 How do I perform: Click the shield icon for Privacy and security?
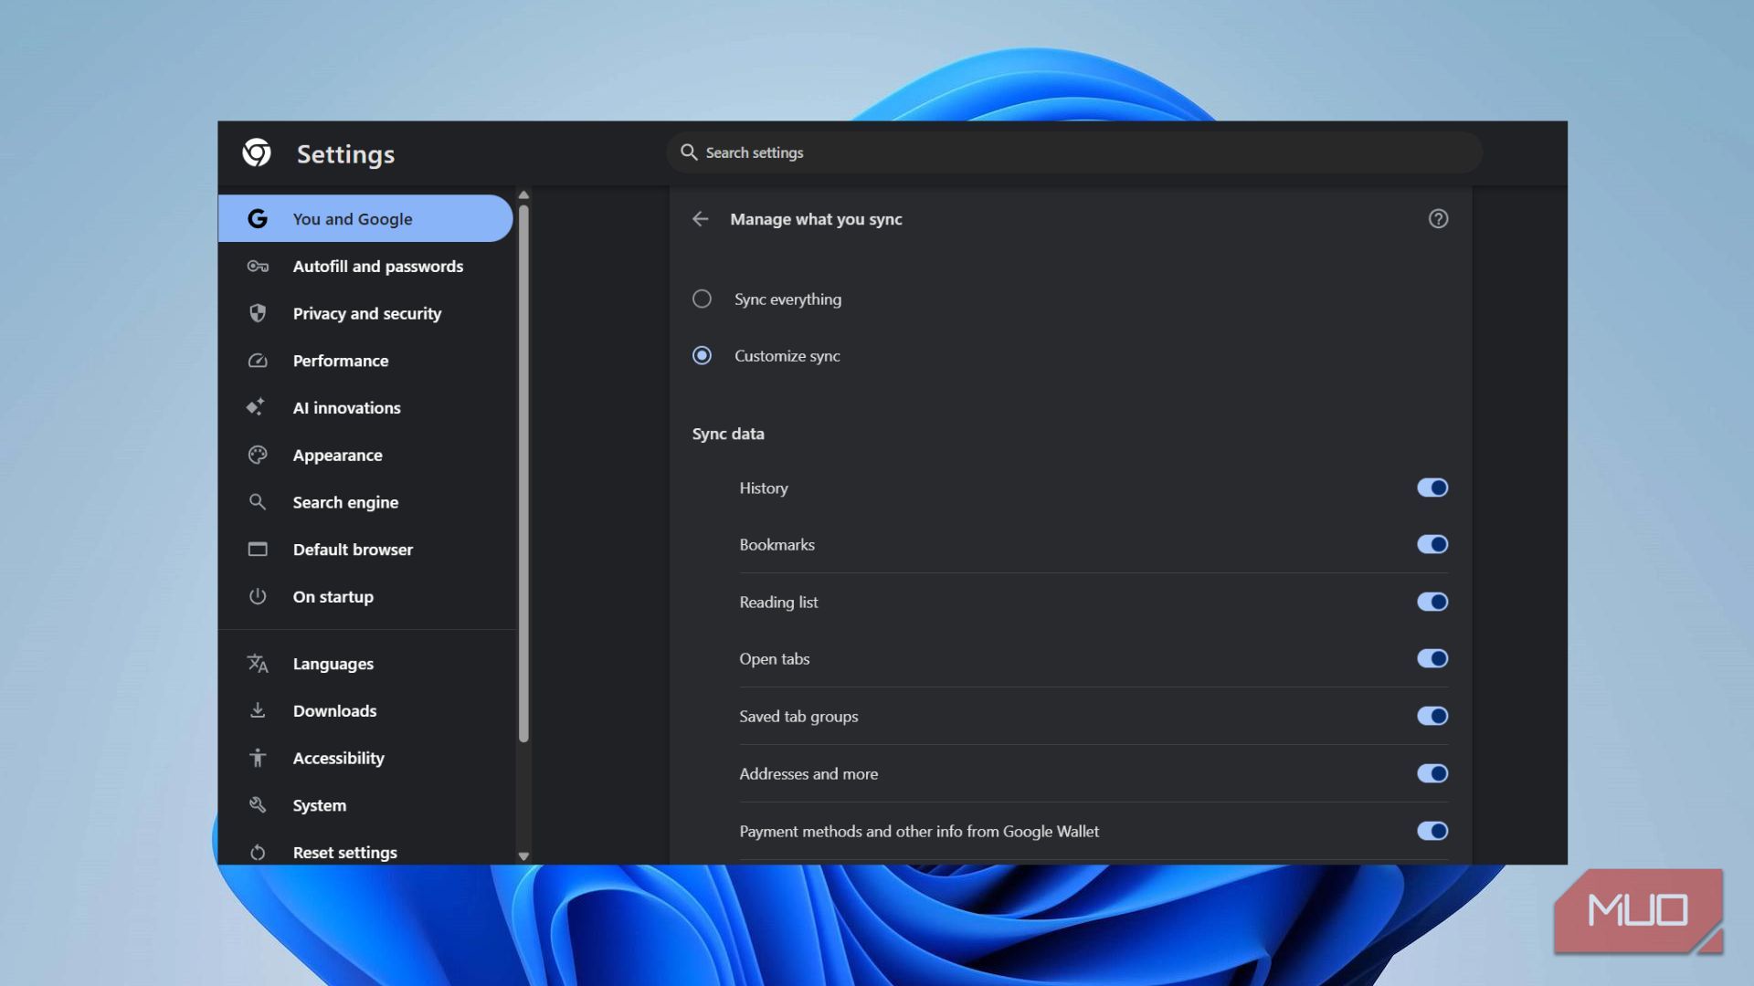(258, 313)
